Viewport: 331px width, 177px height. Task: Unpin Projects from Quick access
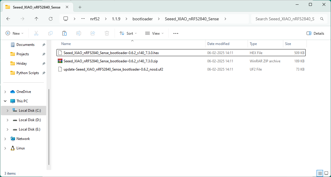[x=44, y=54]
